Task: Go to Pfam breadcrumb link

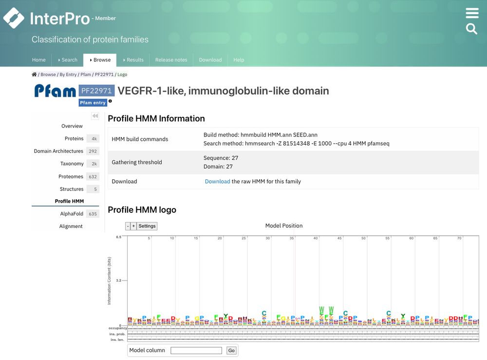Action: pos(86,74)
